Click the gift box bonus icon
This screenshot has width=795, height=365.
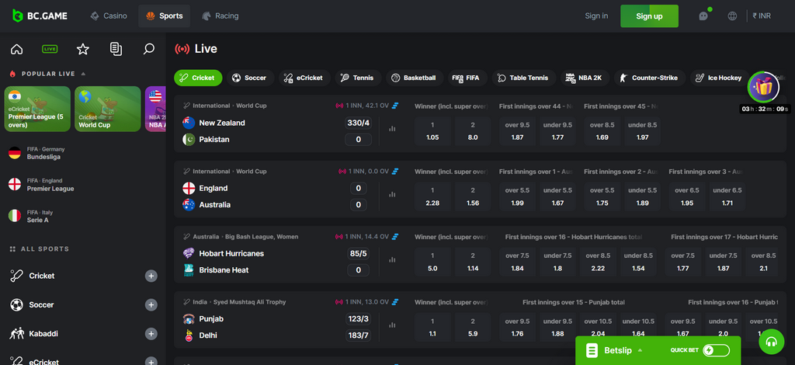point(763,86)
